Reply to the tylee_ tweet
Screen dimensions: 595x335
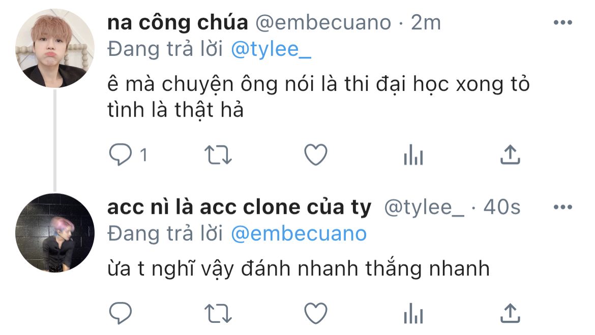tap(121, 313)
